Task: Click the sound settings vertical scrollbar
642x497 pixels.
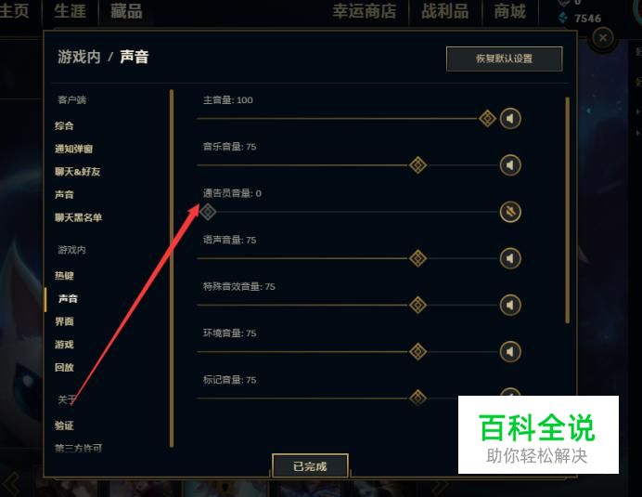Action: point(567,210)
